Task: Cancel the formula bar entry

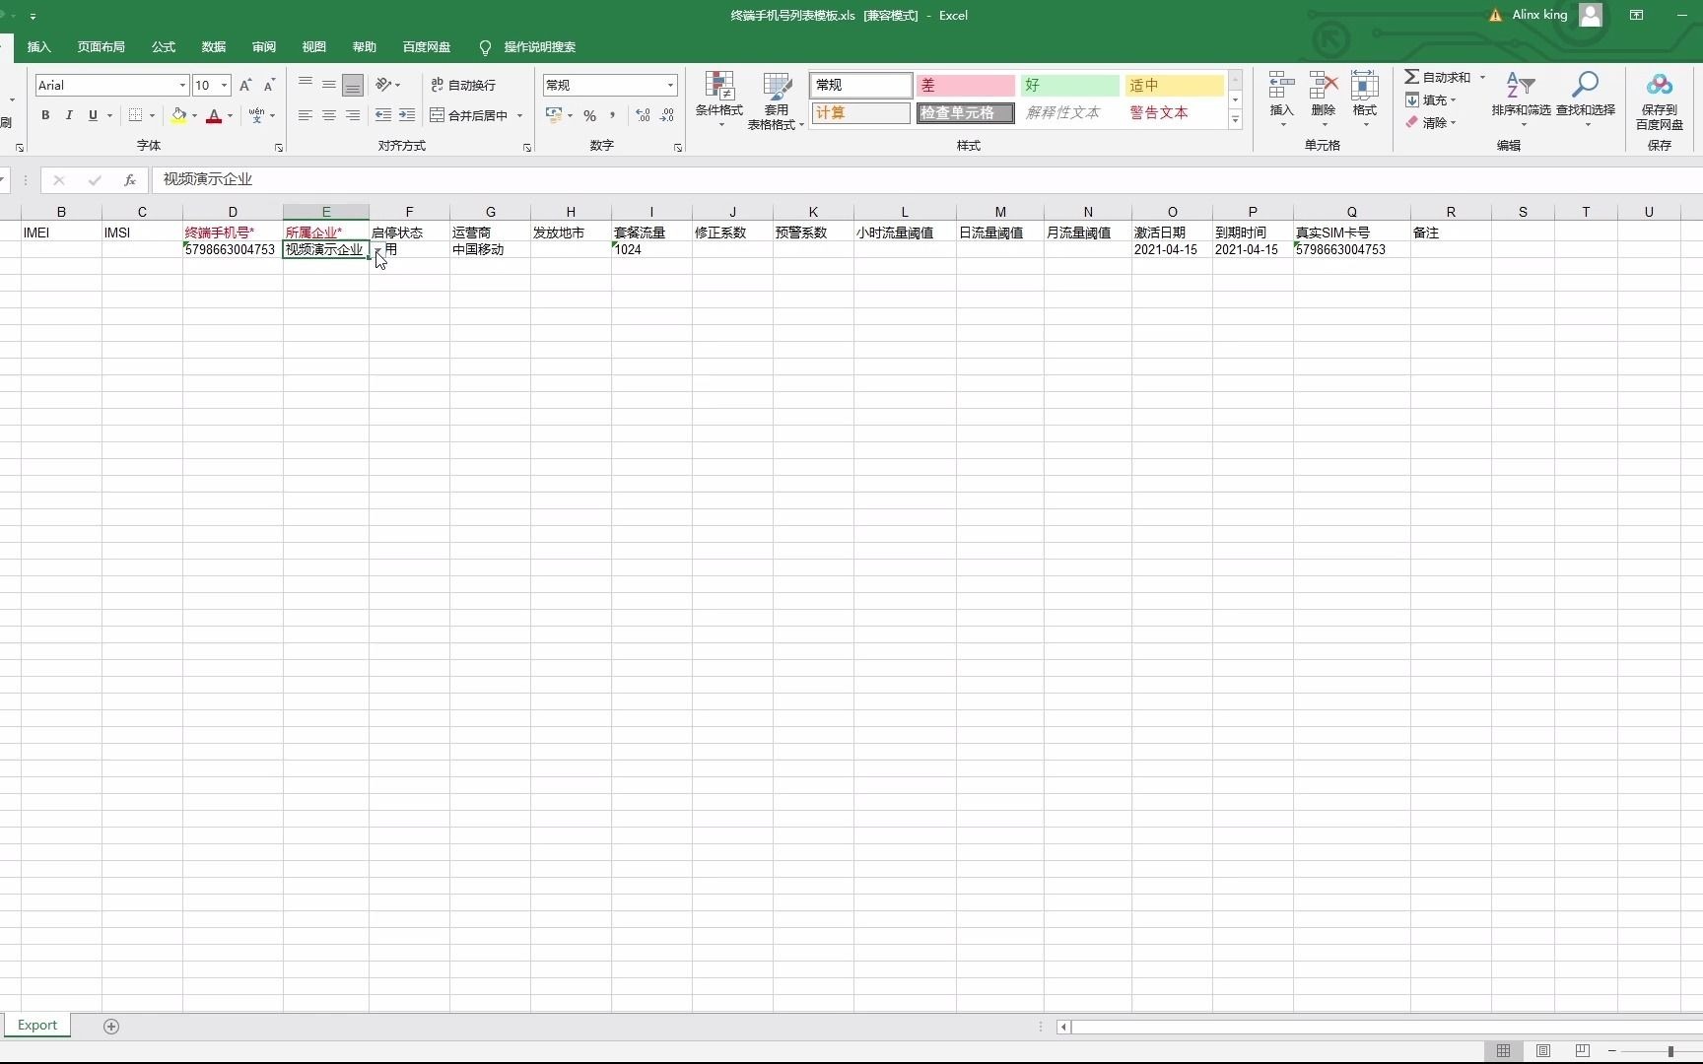Action: (59, 180)
